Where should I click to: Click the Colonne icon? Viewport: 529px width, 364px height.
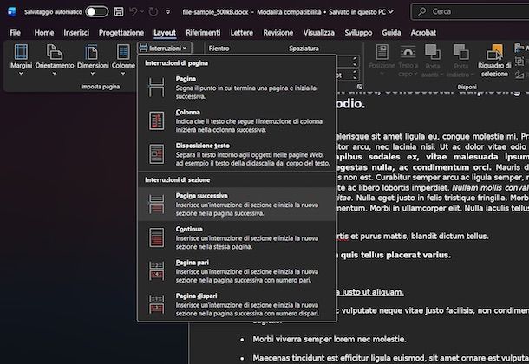pos(123,52)
